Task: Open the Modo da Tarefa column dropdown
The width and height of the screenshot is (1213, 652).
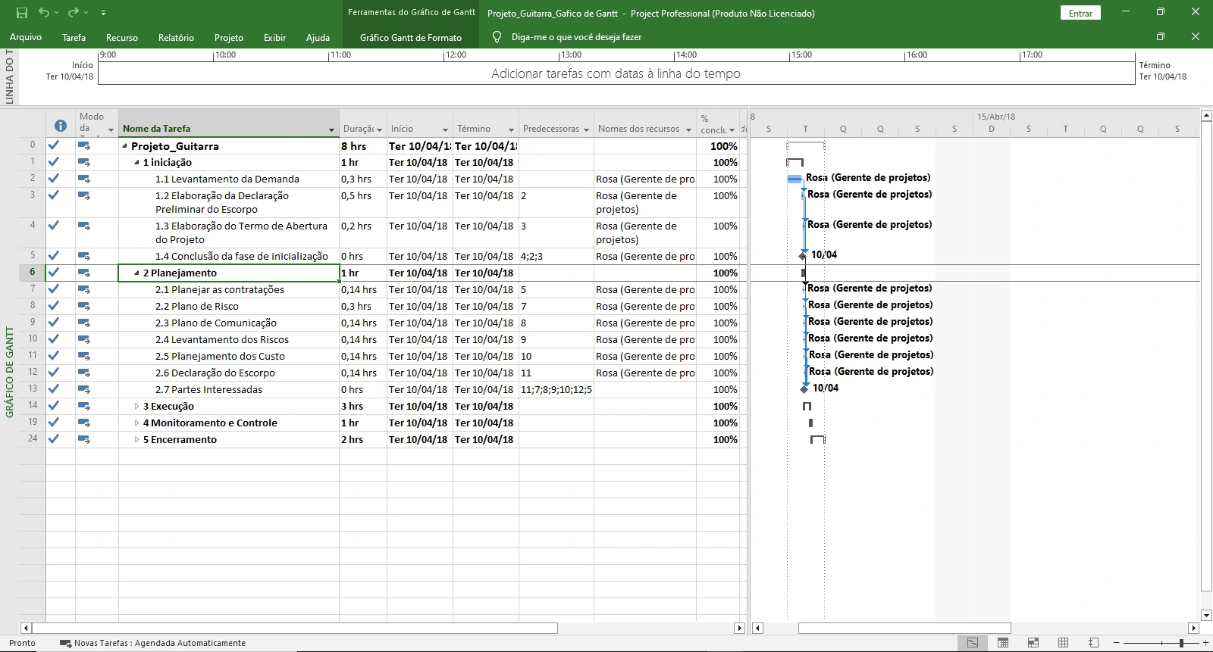Action: (111, 130)
